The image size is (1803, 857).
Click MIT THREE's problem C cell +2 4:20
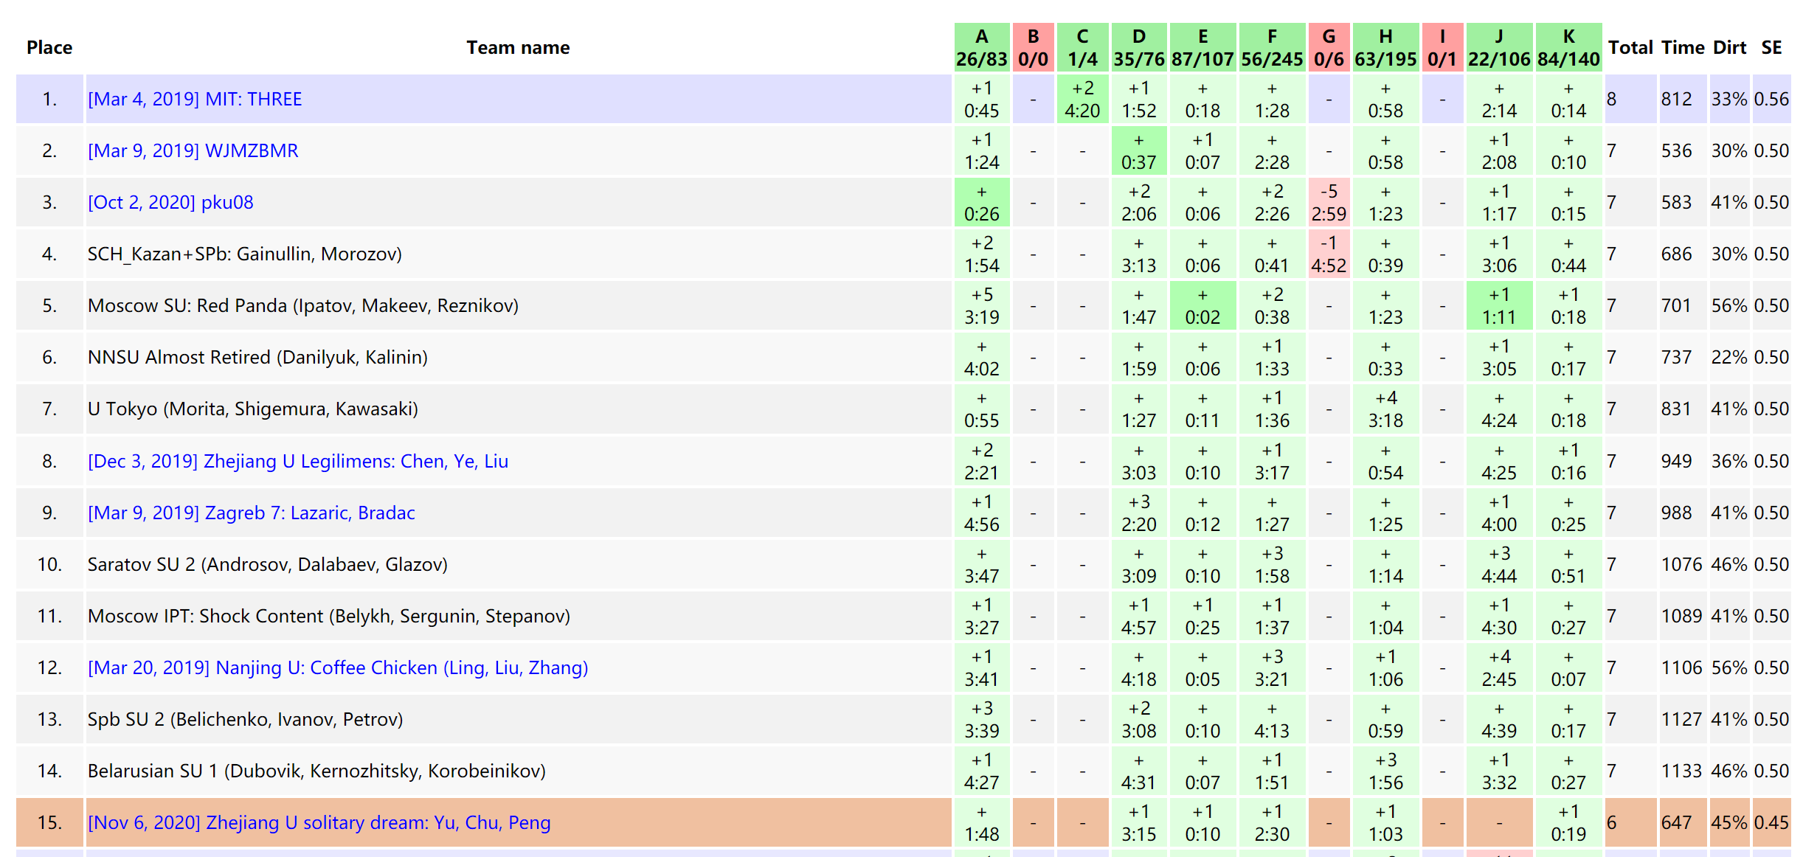click(x=1082, y=99)
